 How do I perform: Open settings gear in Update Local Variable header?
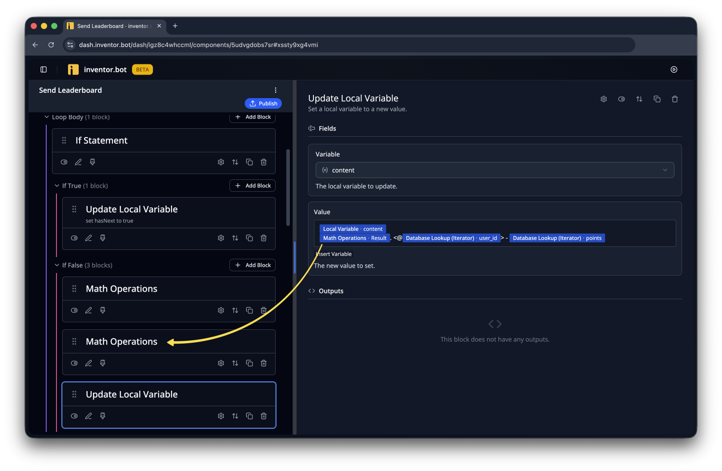pyautogui.click(x=604, y=99)
